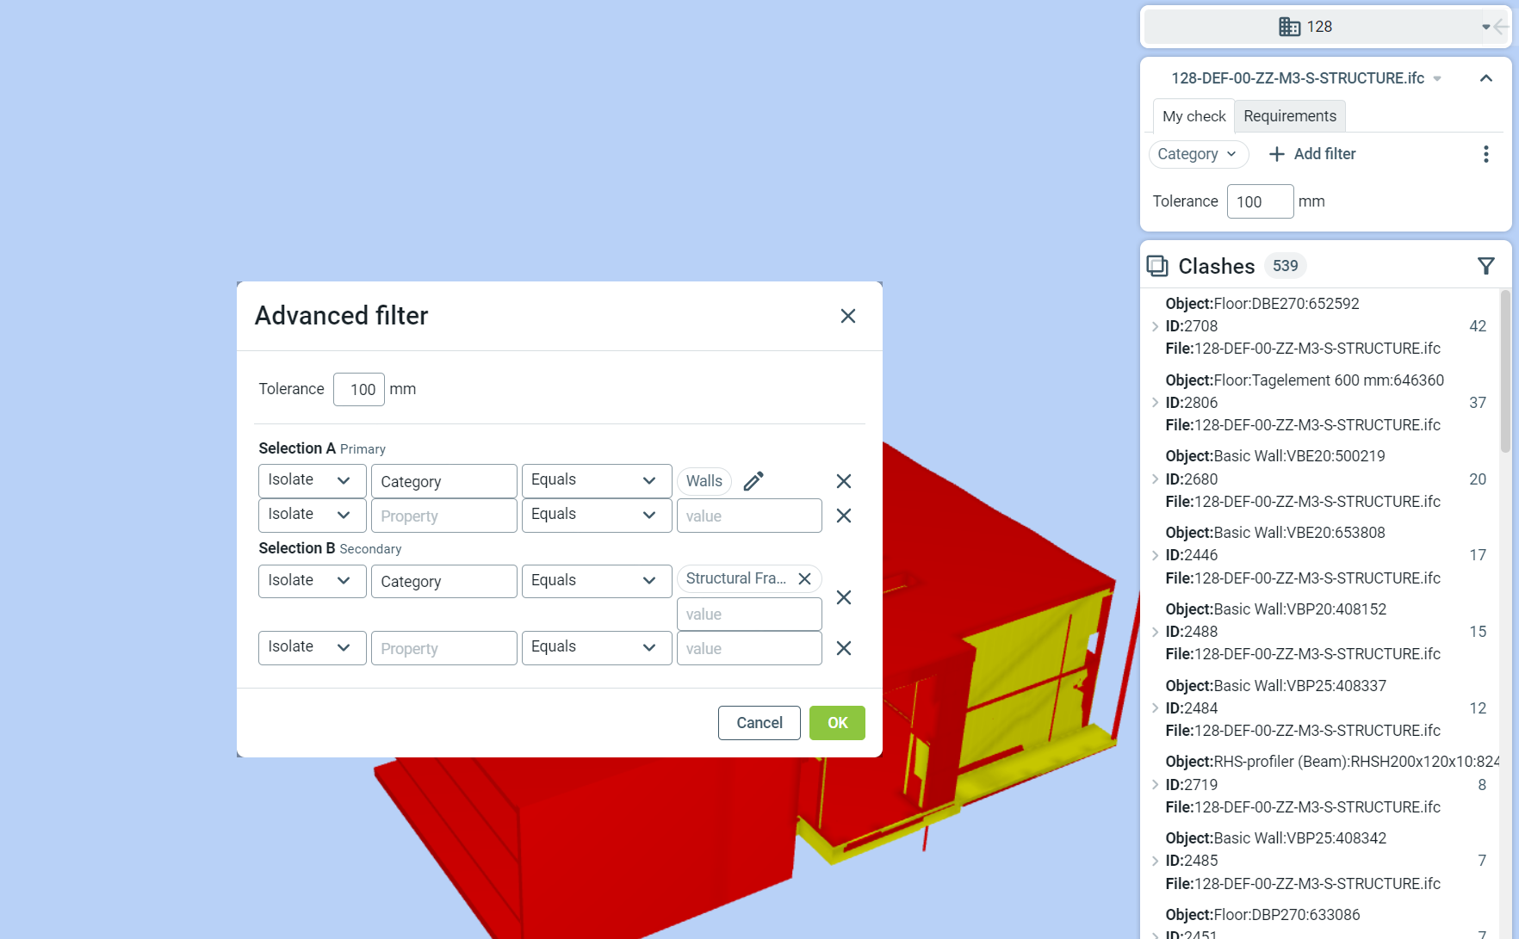1519x939 pixels.
Task: Open the three-dot more options menu
Action: point(1485,154)
